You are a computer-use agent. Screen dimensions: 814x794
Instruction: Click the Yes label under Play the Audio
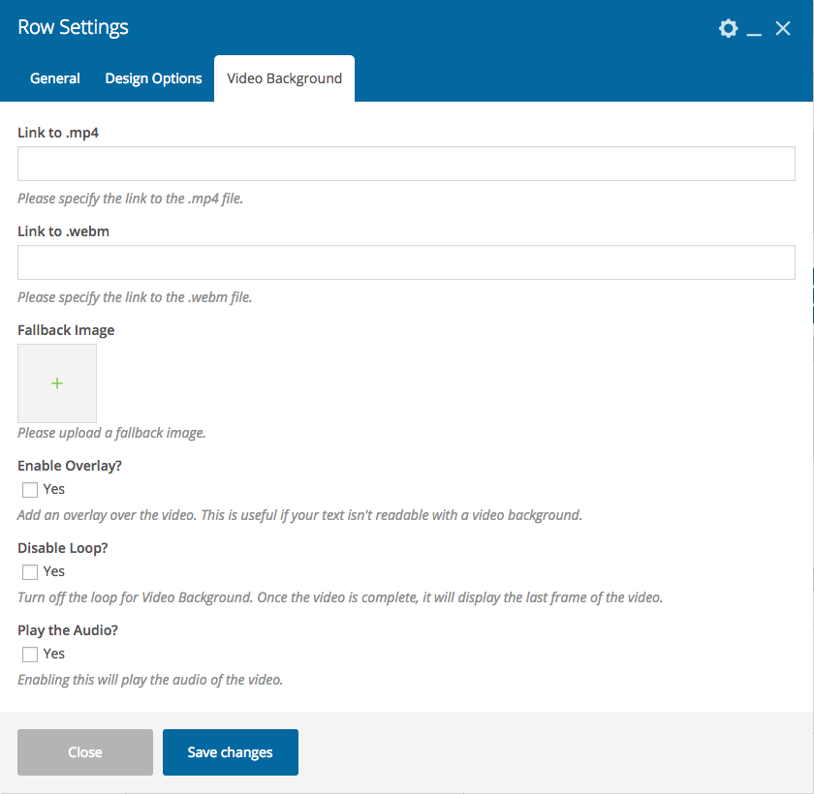(x=54, y=654)
